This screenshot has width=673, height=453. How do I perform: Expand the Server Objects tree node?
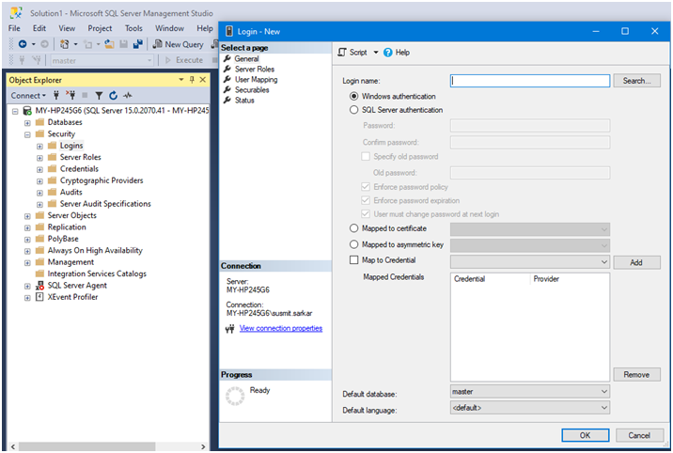tap(27, 216)
